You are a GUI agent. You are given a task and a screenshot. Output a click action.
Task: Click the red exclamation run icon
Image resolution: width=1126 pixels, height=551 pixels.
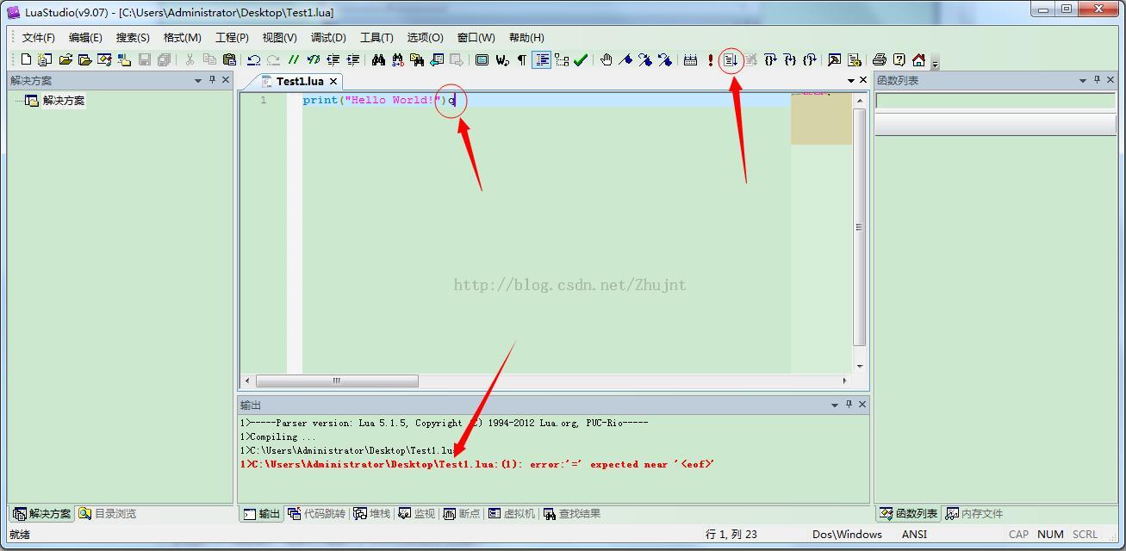pos(711,59)
